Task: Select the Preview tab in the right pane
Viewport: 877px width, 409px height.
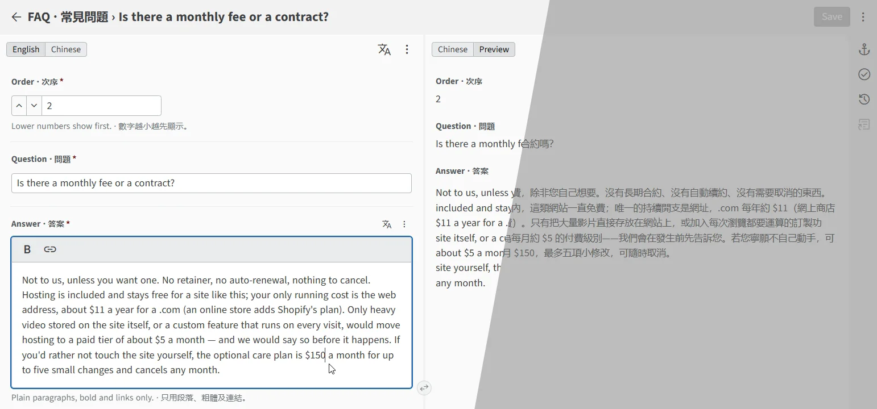Action: (494, 49)
